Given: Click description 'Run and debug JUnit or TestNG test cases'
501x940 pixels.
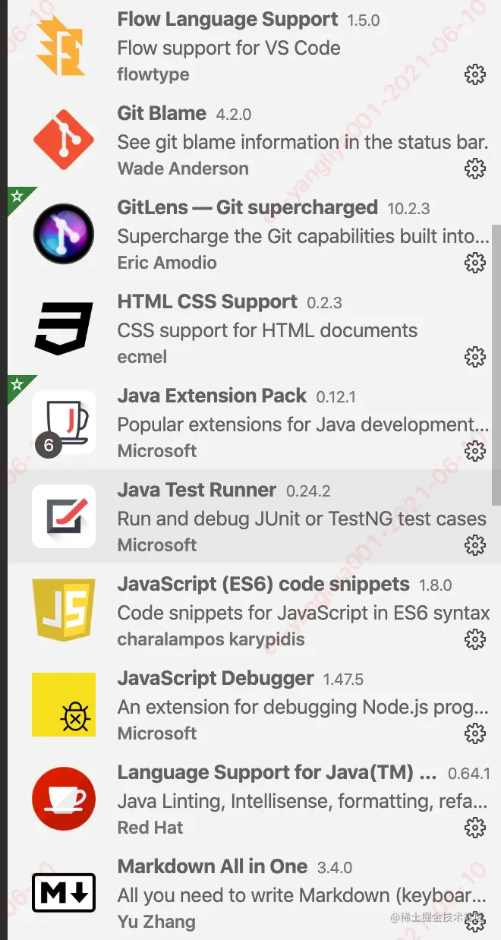Looking at the screenshot, I should point(302,519).
